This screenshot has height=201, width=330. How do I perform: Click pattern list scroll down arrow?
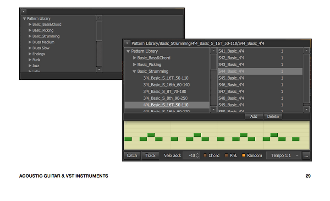[307, 109]
